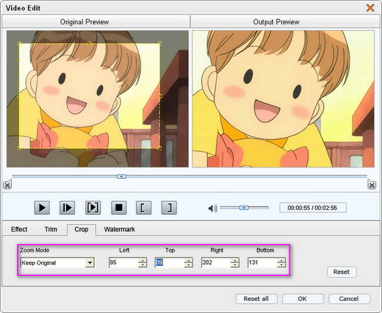This screenshot has width=382, height=313.
Task: Decrease the Bottom crop value with down arrow
Action: tap(282, 265)
